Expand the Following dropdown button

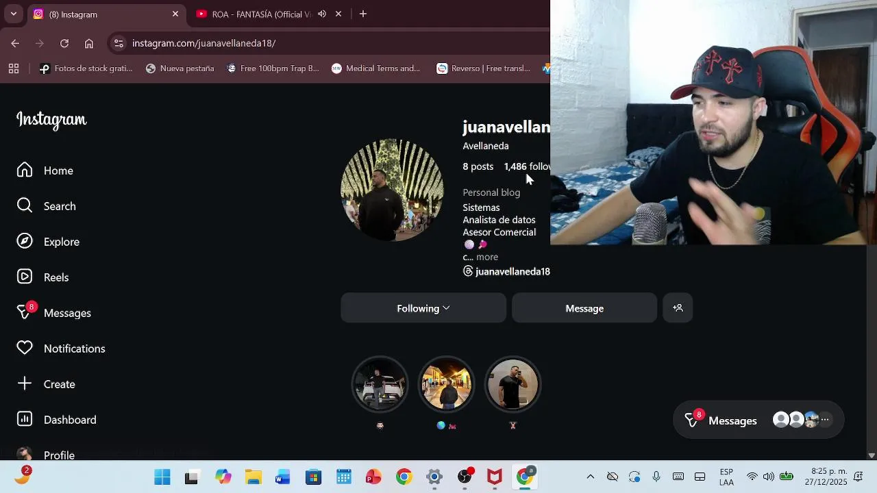423,308
